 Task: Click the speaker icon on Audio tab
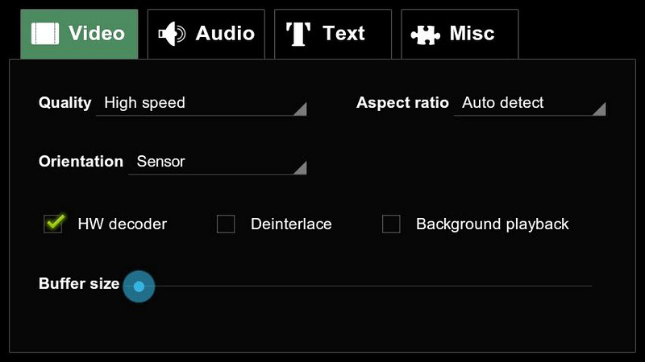[173, 34]
